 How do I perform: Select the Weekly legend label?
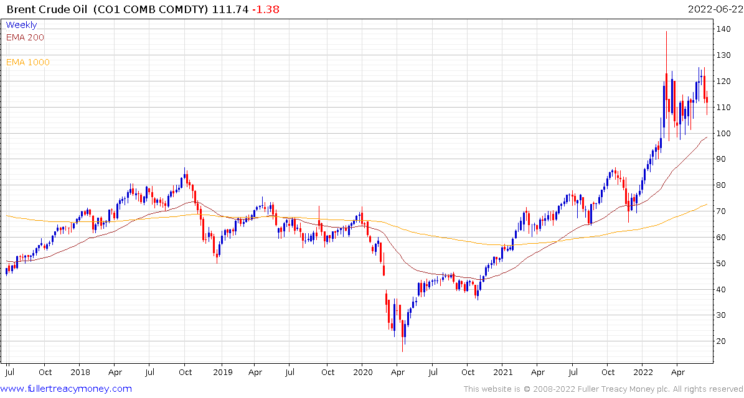pyautogui.click(x=21, y=25)
